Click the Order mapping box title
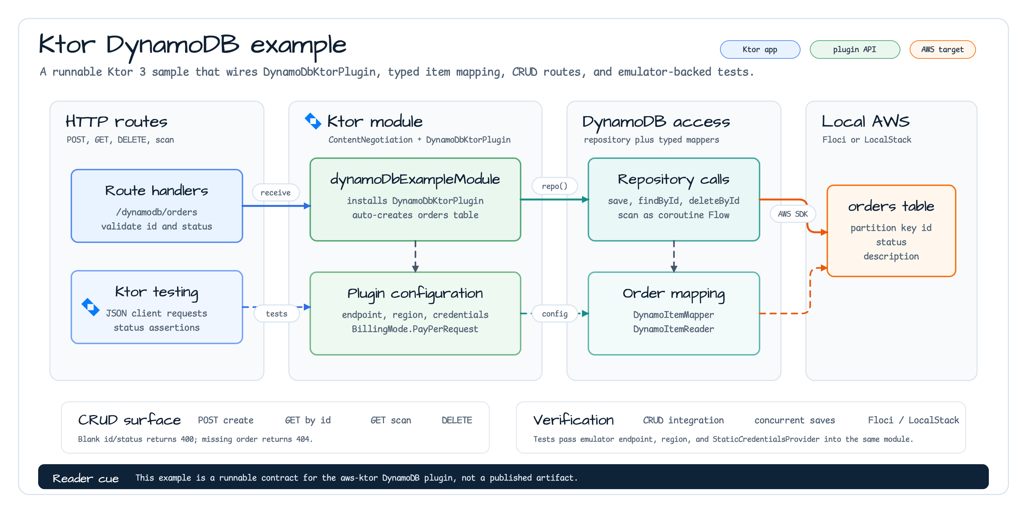 click(x=673, y=294)
